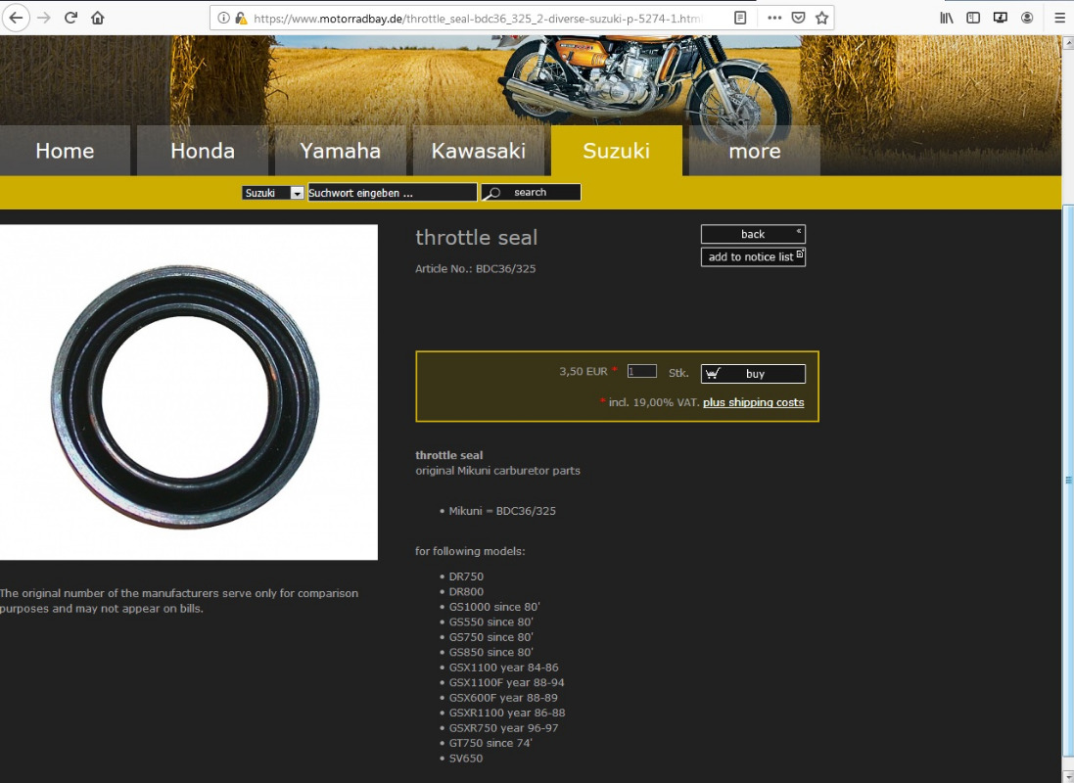Open the Firefox account icon
Viewport: 1074px width, 783px height.
[x=1027, y=18]
